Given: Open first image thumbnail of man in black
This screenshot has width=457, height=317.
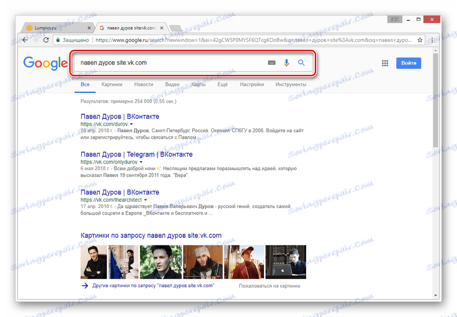Looking at the screenshot, I should point(93,262).
